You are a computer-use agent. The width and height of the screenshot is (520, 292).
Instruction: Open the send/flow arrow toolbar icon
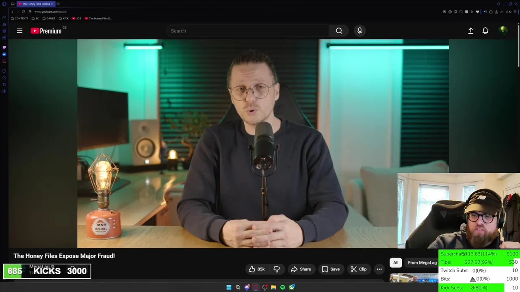(472, 12)
